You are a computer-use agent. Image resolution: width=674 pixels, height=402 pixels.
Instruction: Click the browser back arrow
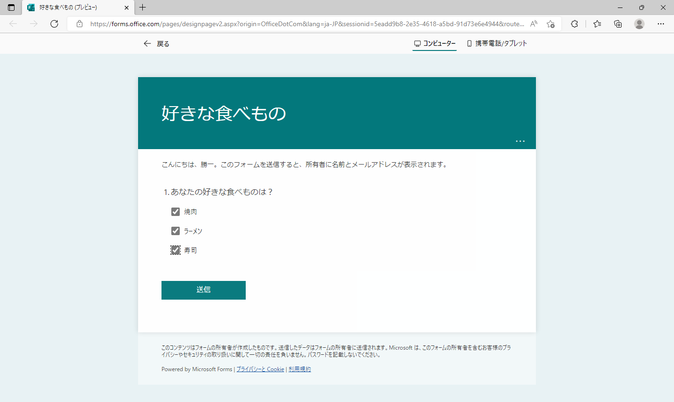[13, 24]
